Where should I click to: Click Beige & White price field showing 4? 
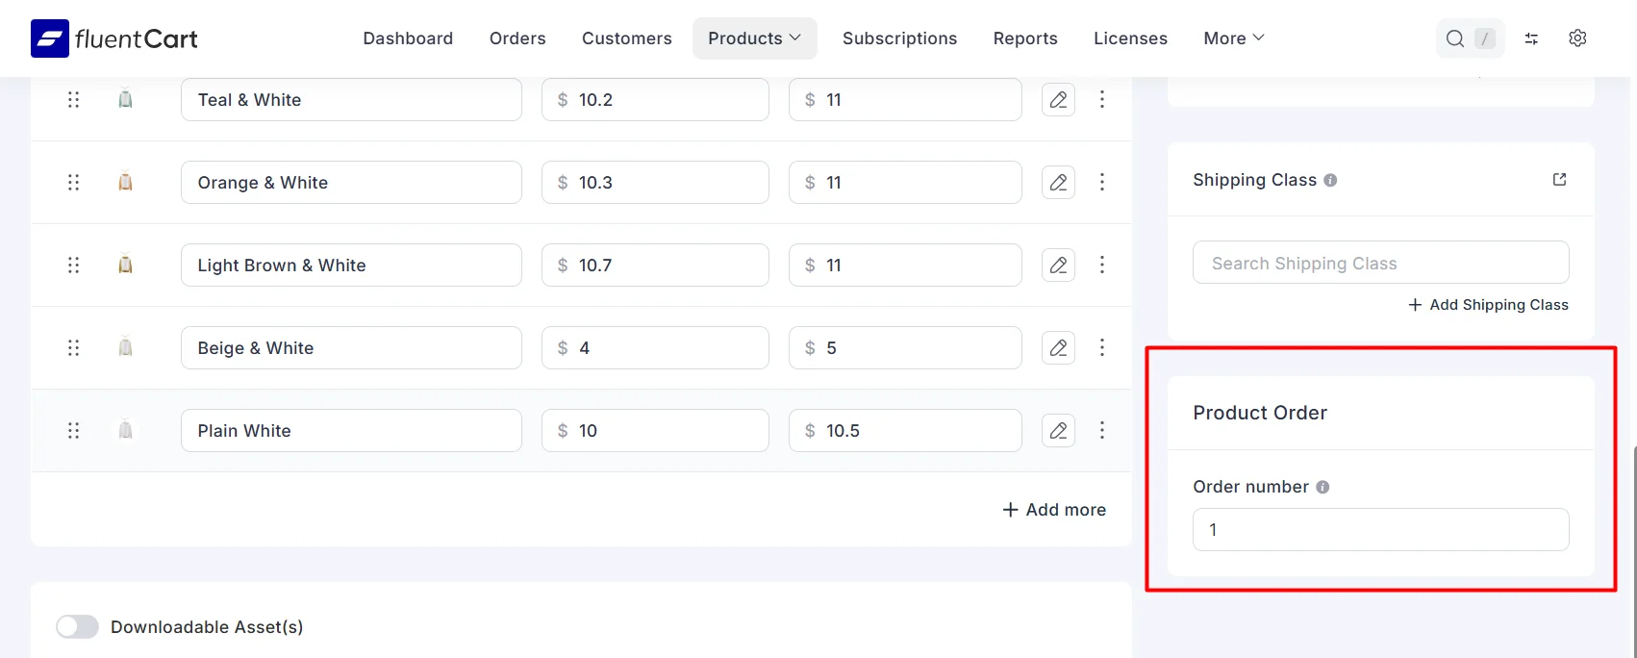click(x=655, y=348)
